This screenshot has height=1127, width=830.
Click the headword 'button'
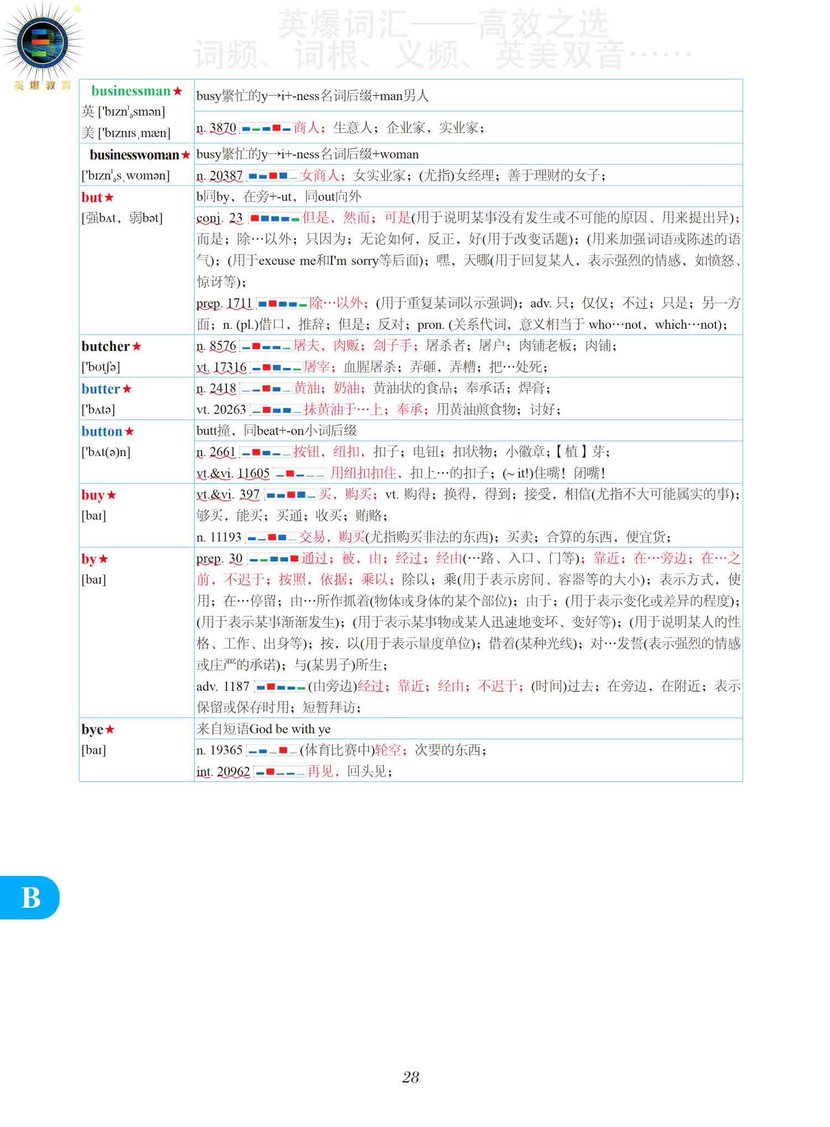click(x=102, y=431)
